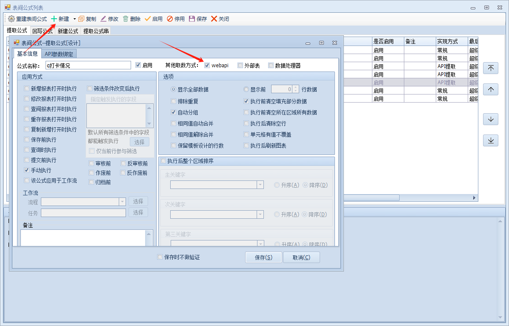Click the 修改 pencil edit icon

point(103,19)
